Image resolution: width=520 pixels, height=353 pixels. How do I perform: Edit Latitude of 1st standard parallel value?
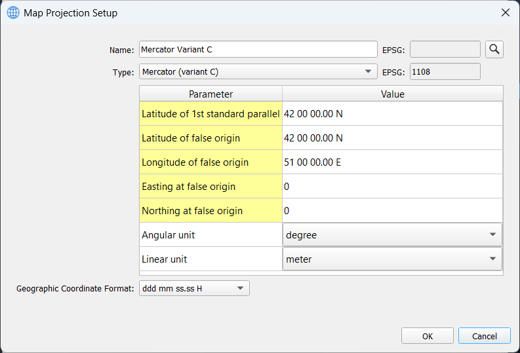pos(392,114)
